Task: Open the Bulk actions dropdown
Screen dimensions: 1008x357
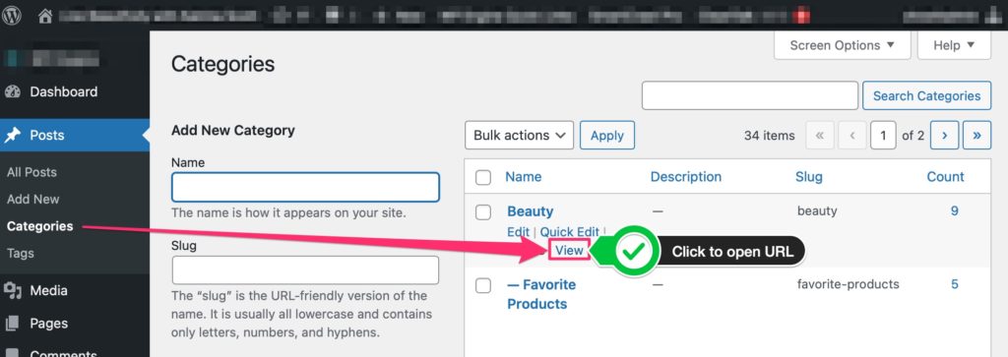Action: coord(520,136)
